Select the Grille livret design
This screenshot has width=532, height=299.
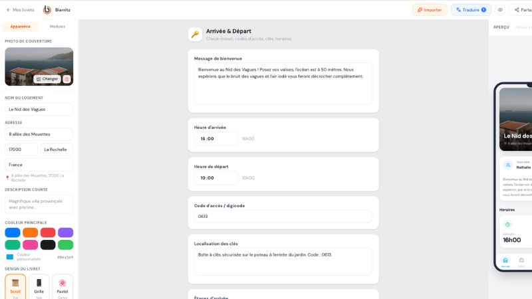[39, 287]
